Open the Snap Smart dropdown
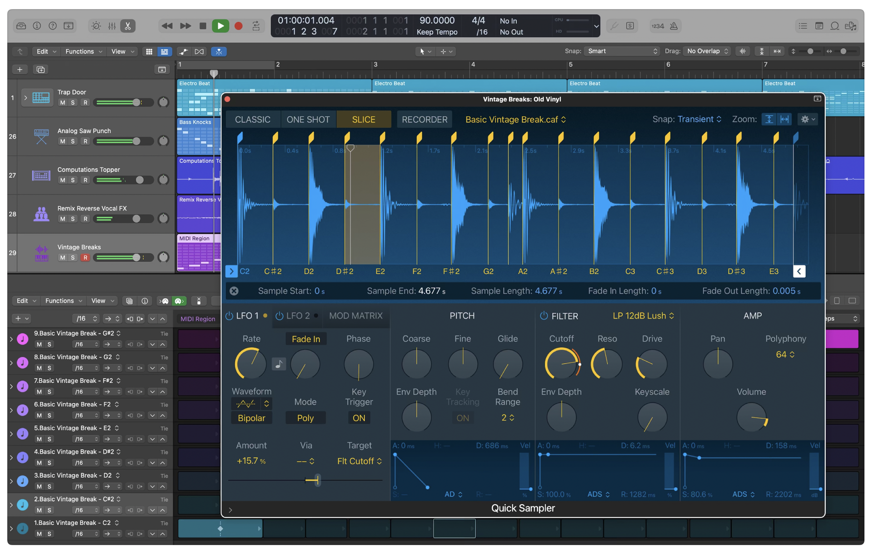Screen dimensions: 869x551 click(622, 51)
